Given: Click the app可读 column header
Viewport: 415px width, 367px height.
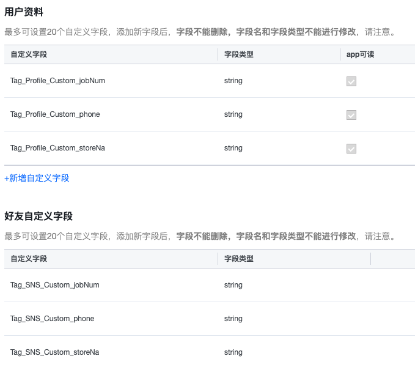Looking at the screenshot, I should tap(360, 54).
